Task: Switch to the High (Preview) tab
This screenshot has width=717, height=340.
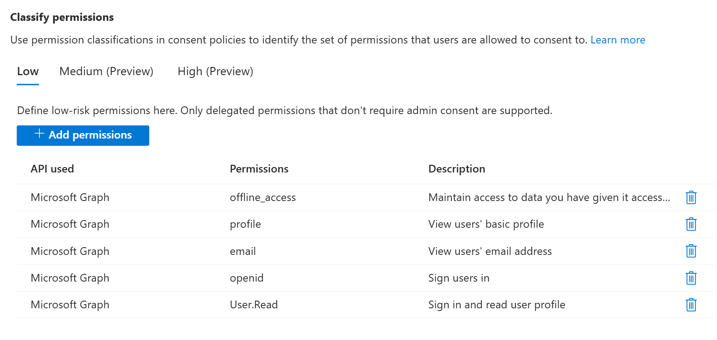Action: pos(214,71)
